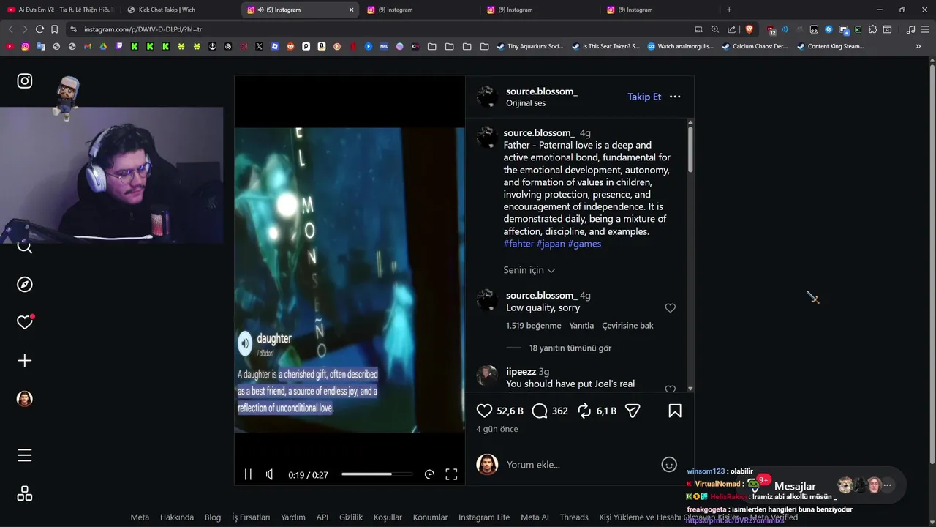This screenshot has width=936, height=527.
Task: Like the post with heart icon
Action: tap(484, 411)
